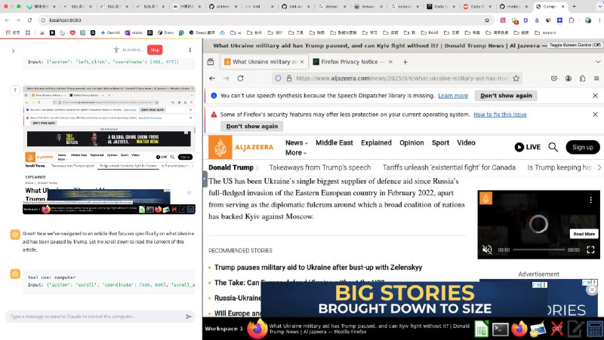Close the Big Stories advertisement
The height and width of the screenshot is (340, 604).
[x=592, y=289]
